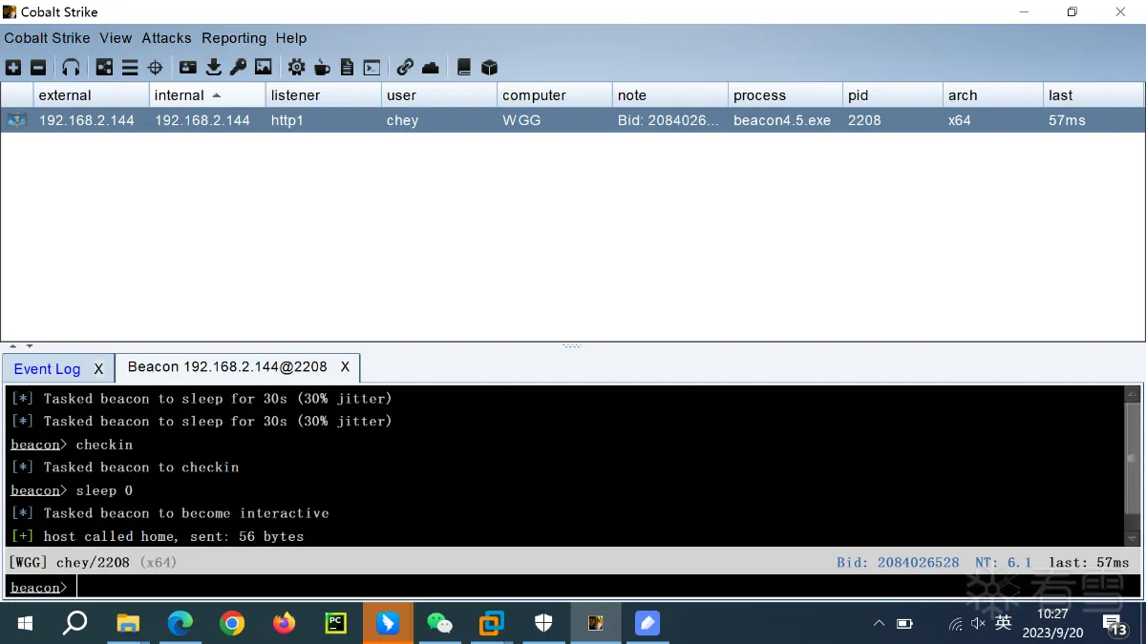Switch to the Event Log tab
The width and height of the screenshot is (1146, 644).
tap(47, 368)
